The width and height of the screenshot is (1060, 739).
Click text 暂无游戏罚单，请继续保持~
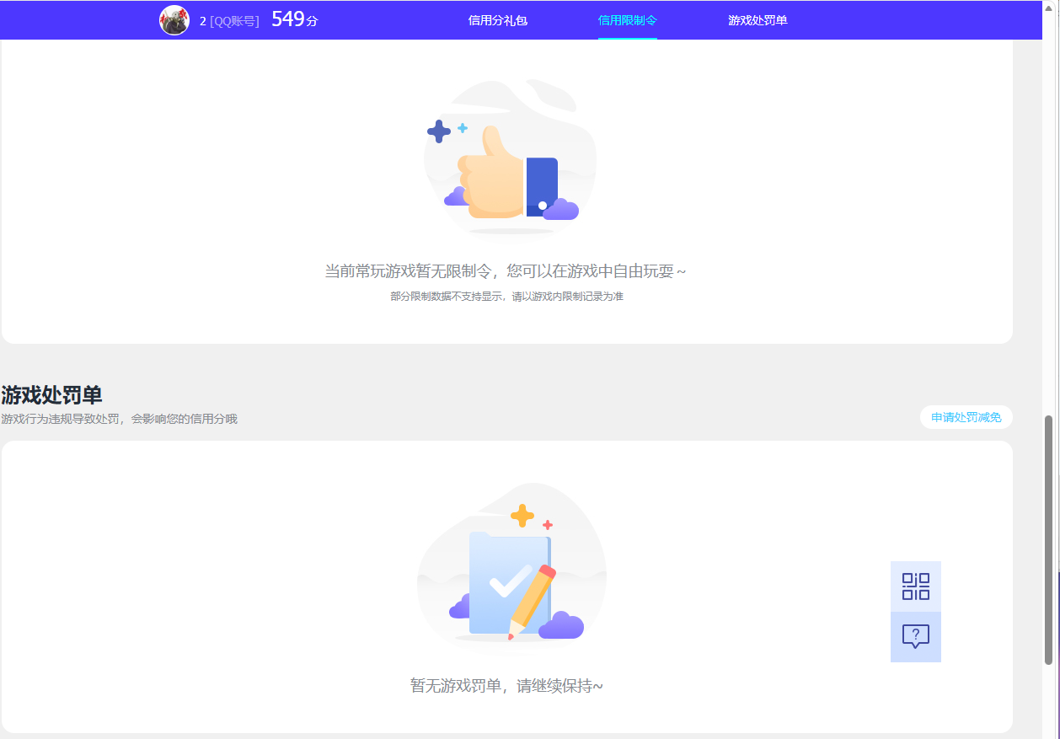click(x=506, y=686)
